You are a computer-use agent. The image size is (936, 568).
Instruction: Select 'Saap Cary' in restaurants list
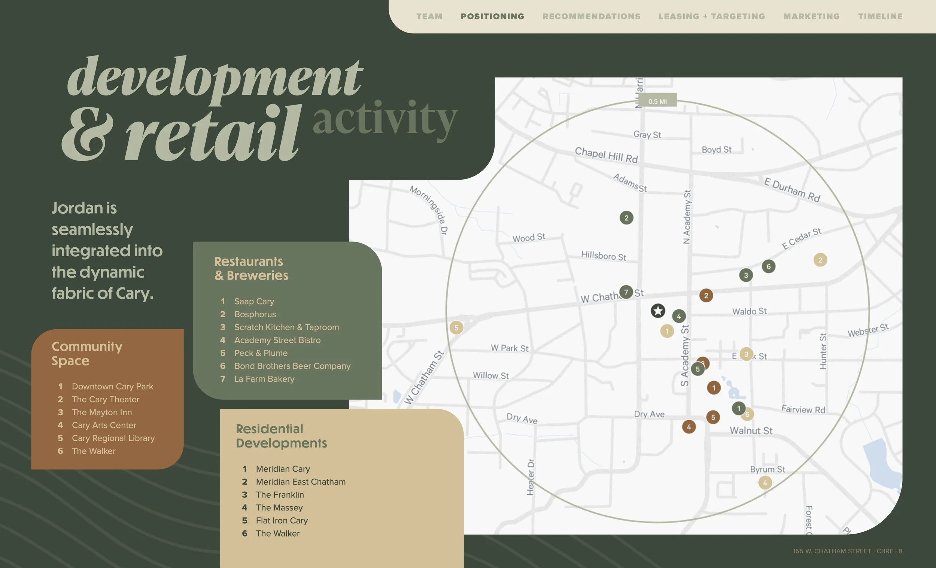click(254, 301)
